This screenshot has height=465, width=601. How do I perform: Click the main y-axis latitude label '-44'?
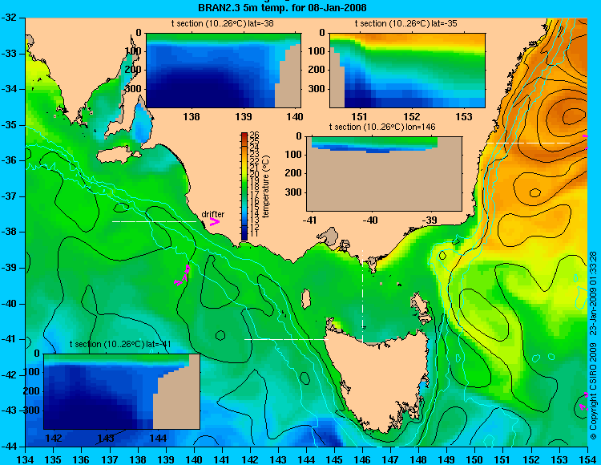click(x=9, y=447)
